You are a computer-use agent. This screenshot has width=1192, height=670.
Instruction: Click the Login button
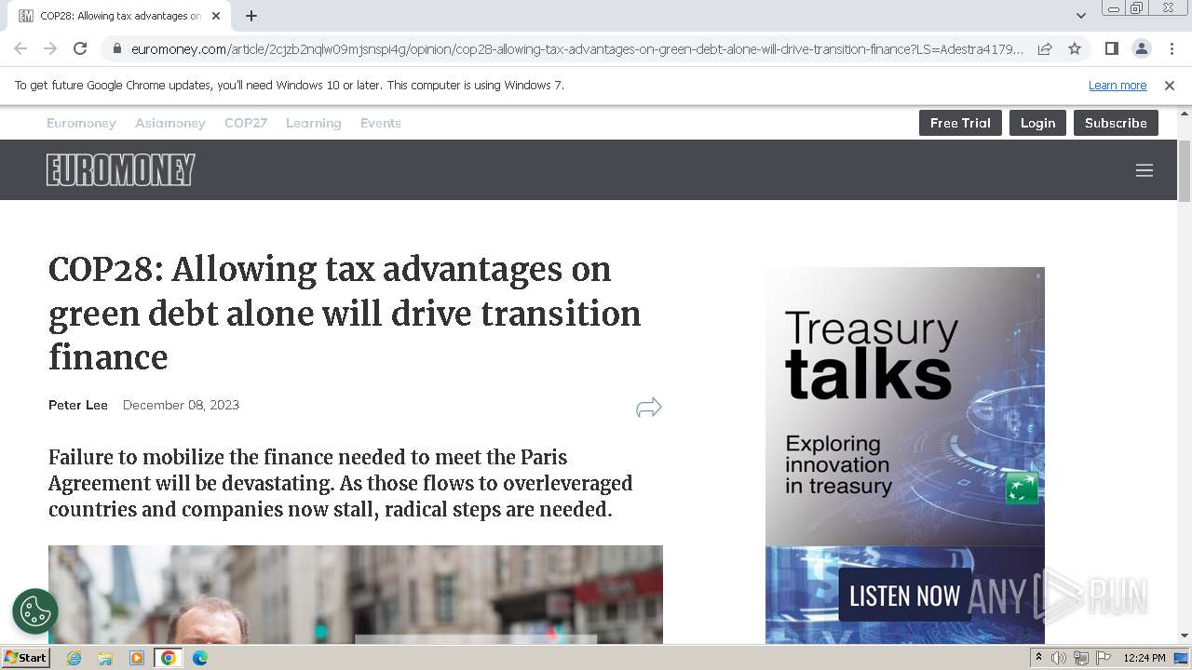(1037, 123)
